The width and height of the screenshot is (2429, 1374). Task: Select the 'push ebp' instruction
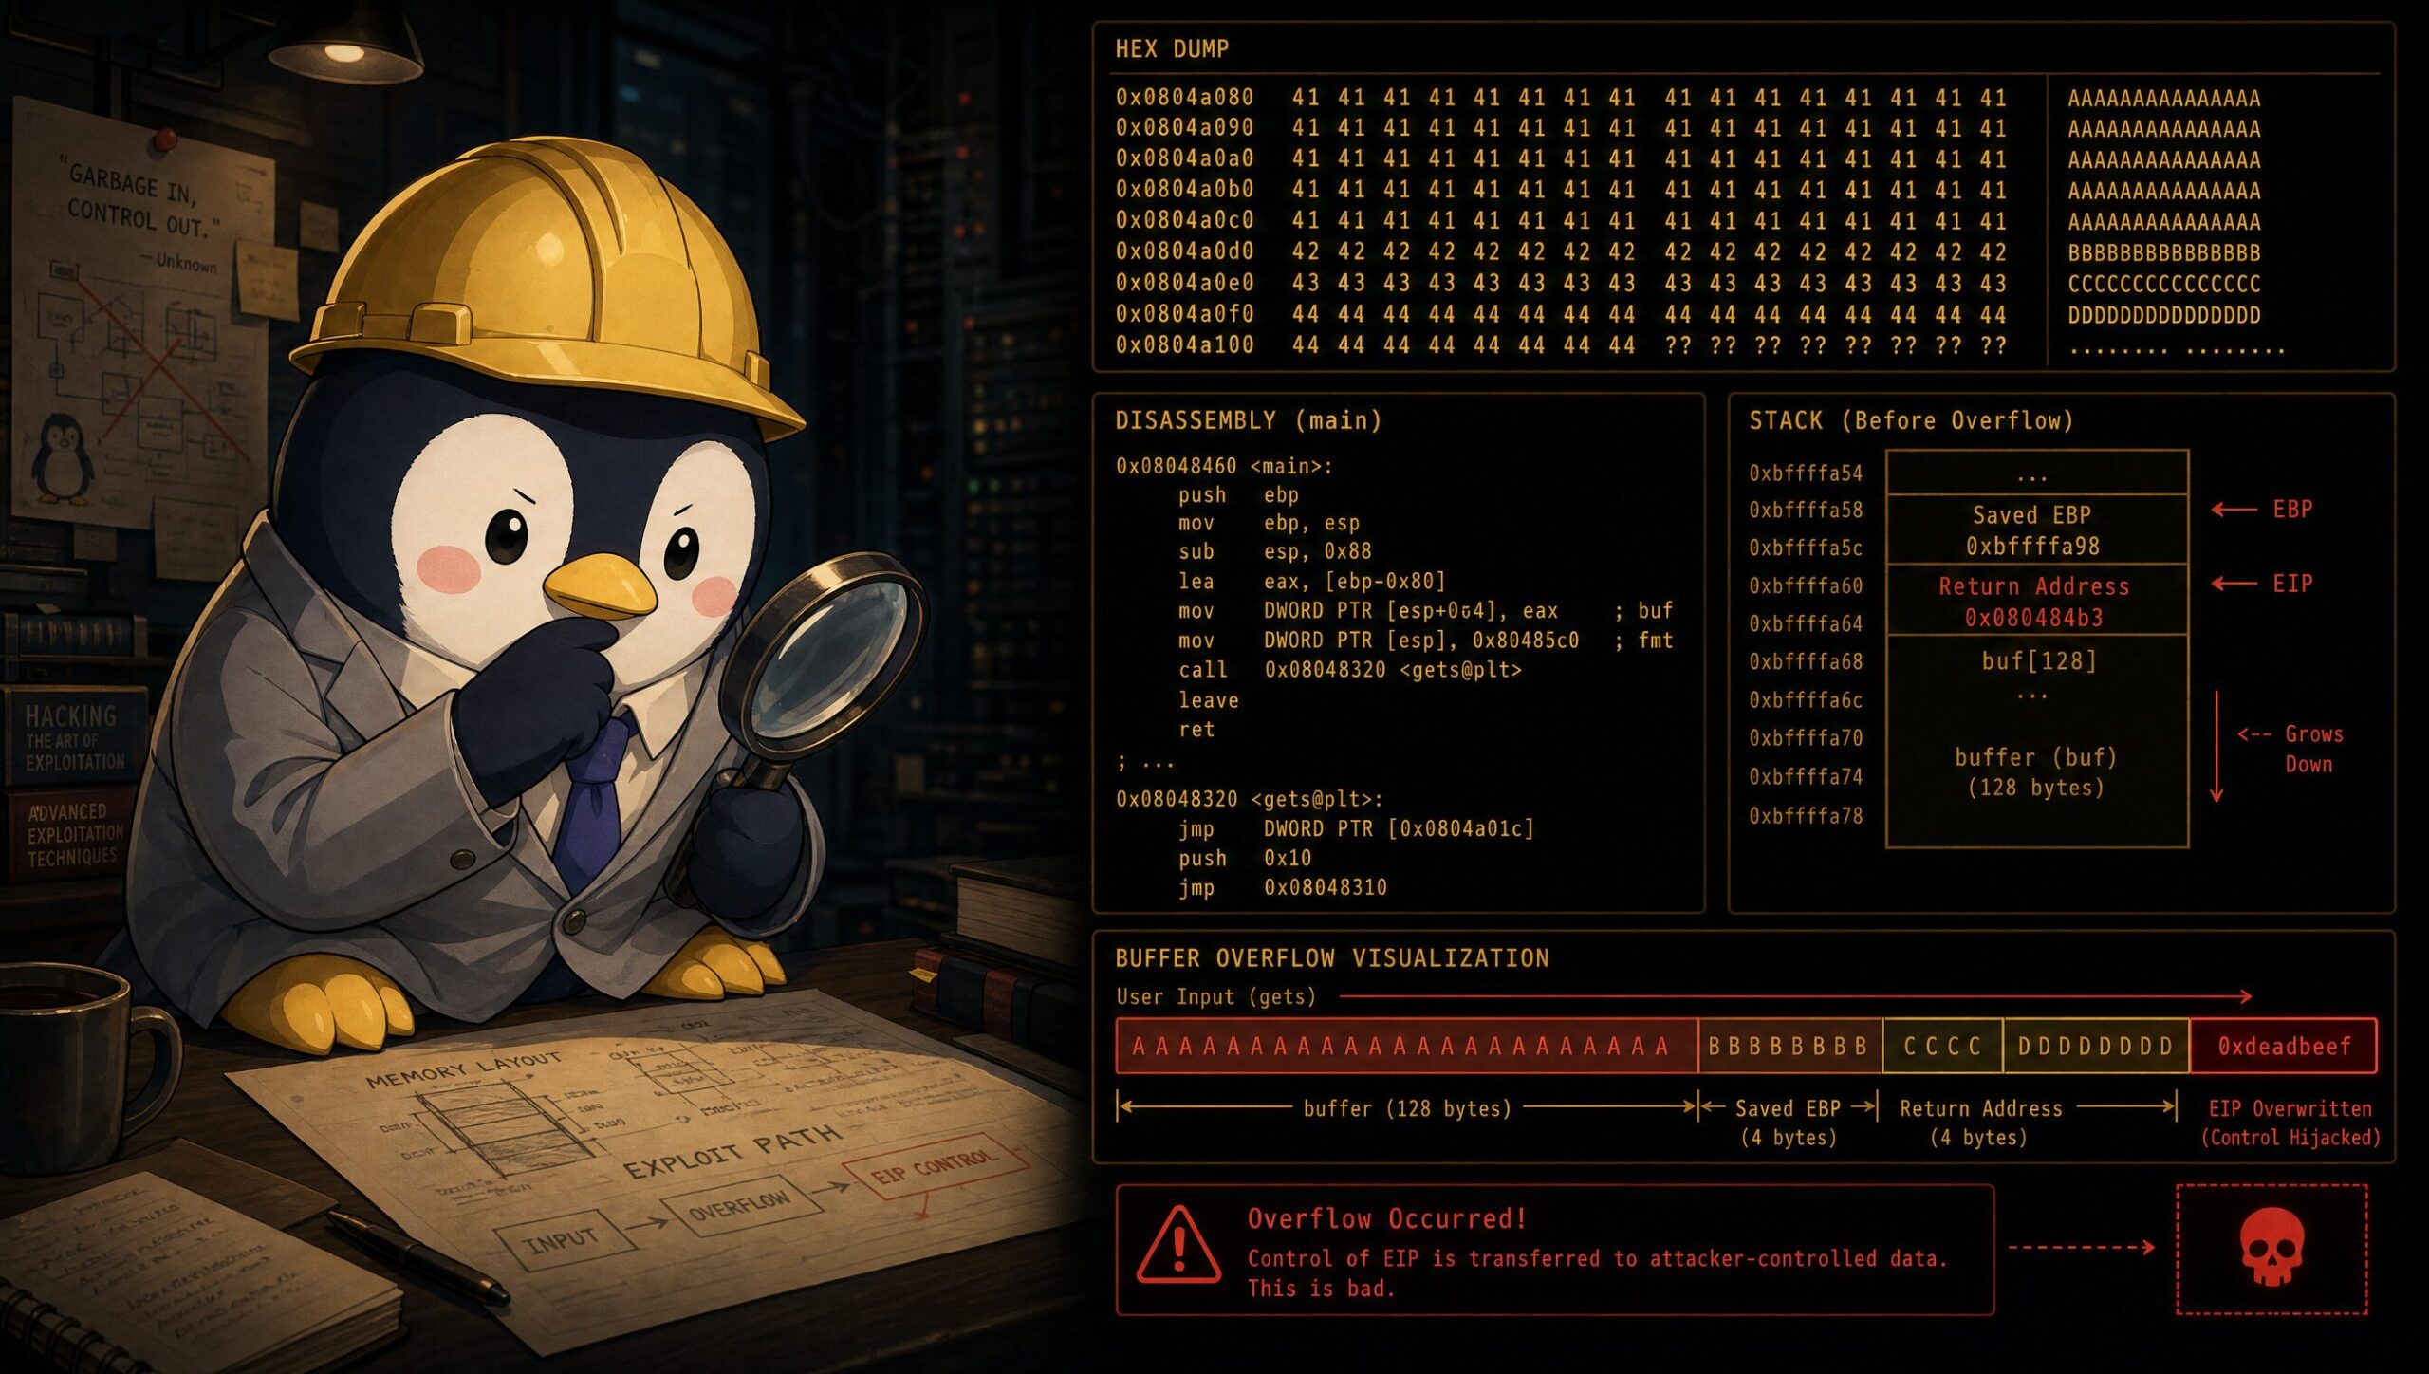pos(1238,494)
